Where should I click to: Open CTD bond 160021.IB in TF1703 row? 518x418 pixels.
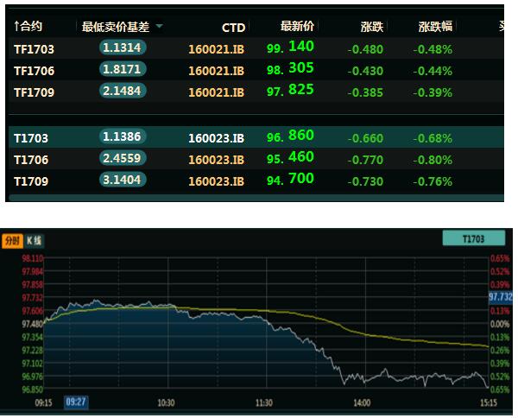click(x=216, y=48)
